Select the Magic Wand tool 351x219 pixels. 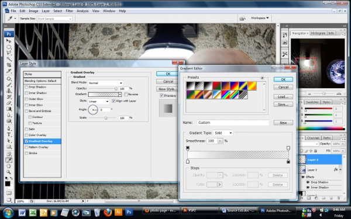[x=9, y=59]
